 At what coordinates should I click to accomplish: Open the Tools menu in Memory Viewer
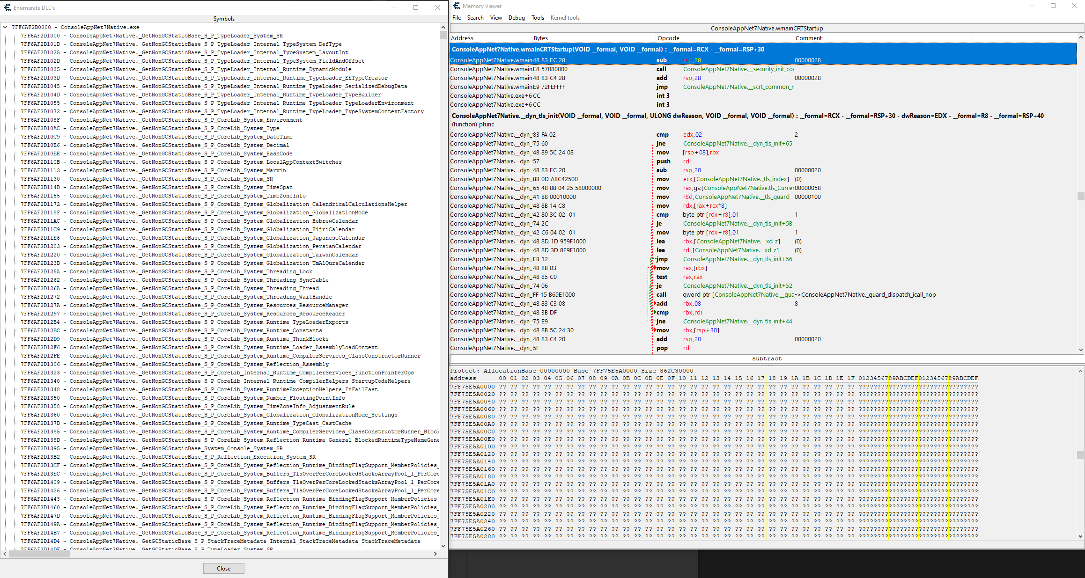tap(538, 17)
